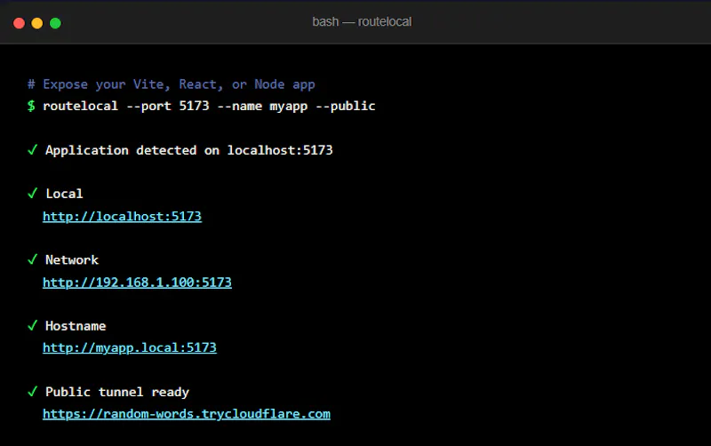The image size is (711, 446).
Task: Open the http://localhost:5173 link
Action: coord(122,216)
